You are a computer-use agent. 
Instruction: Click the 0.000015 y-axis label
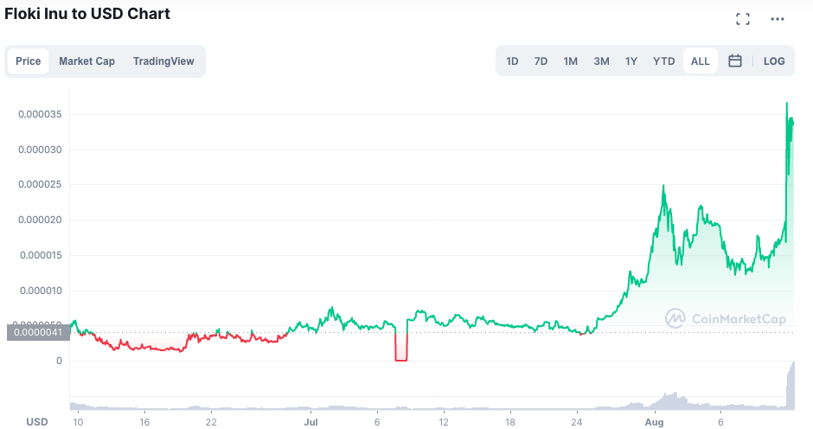tap(41, 255)
